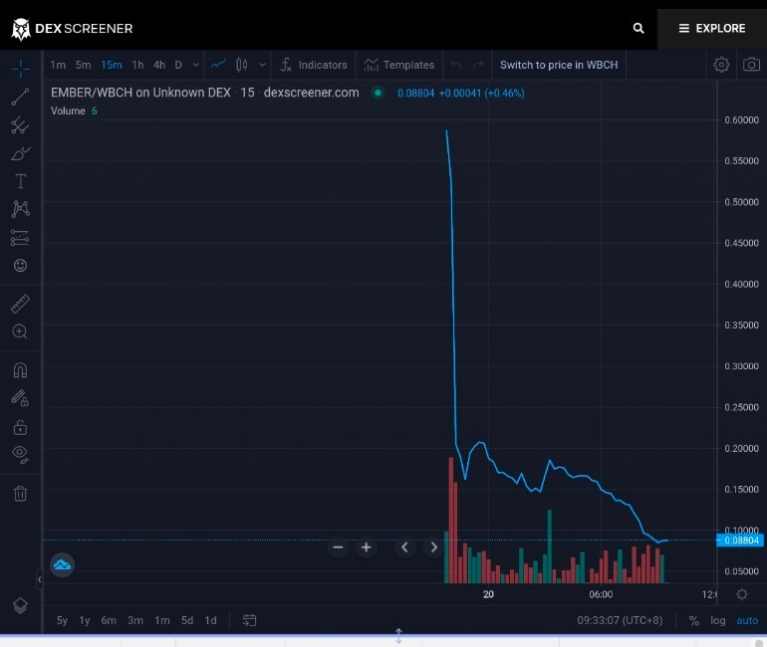Select the pitchfork/Gann fan tool
Screen dimensions: 767x647
20,125
